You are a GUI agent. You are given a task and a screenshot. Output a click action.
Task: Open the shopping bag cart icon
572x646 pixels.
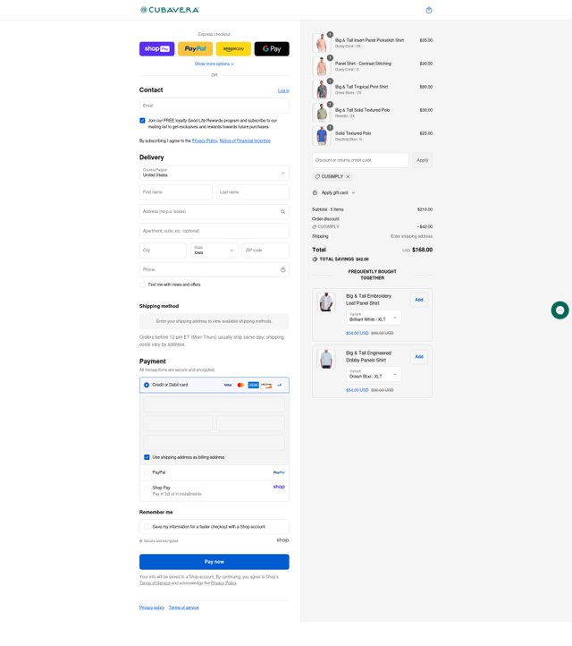pyautogui.click(x=429, y=10)
